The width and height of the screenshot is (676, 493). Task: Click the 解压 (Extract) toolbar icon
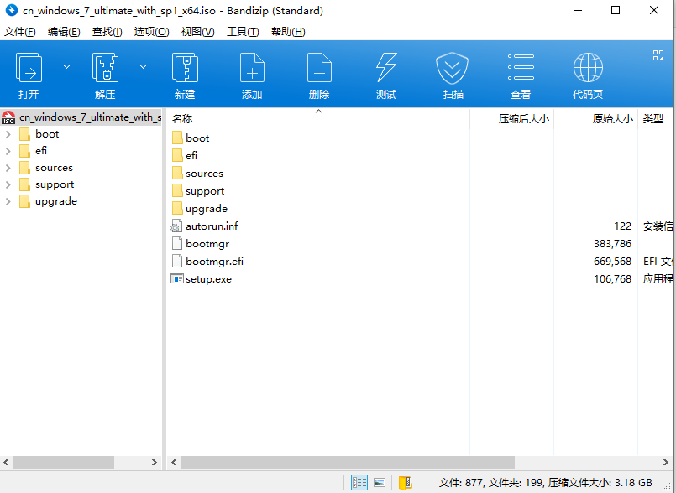pyautogui.click(x=105, y=68)
